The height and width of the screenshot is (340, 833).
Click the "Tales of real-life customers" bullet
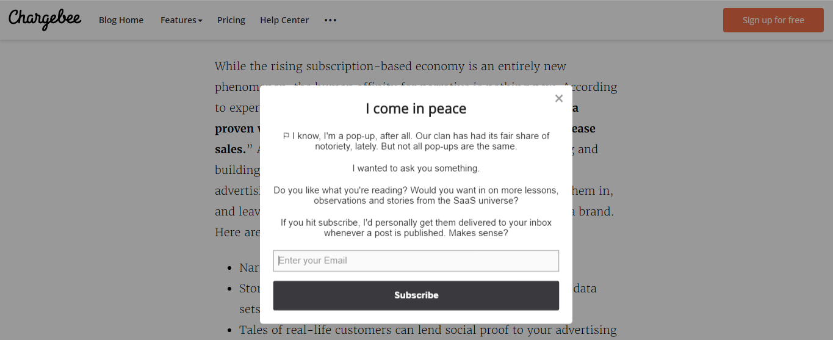point(428,330)
